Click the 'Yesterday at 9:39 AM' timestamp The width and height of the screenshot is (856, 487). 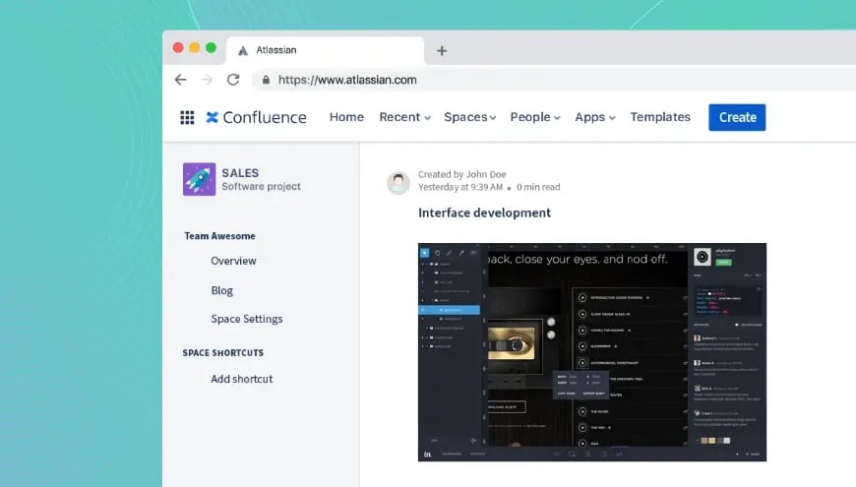[x=460, y=187]
